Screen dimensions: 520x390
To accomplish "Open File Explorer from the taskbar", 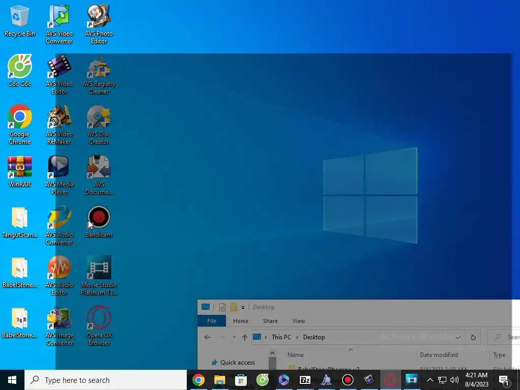I will (x=219, y=380).
